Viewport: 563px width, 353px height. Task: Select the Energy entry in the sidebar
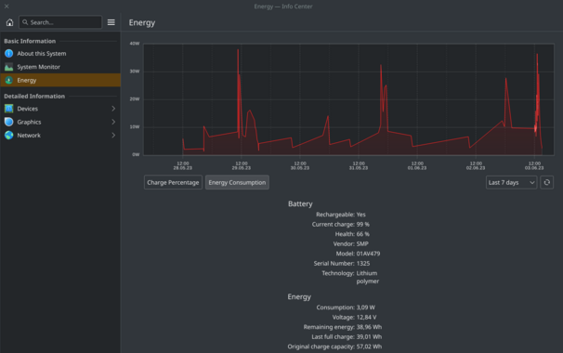point(60,80)
